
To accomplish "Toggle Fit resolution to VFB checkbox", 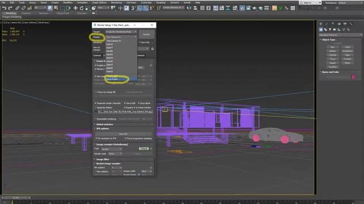I will tap(96, 138).
